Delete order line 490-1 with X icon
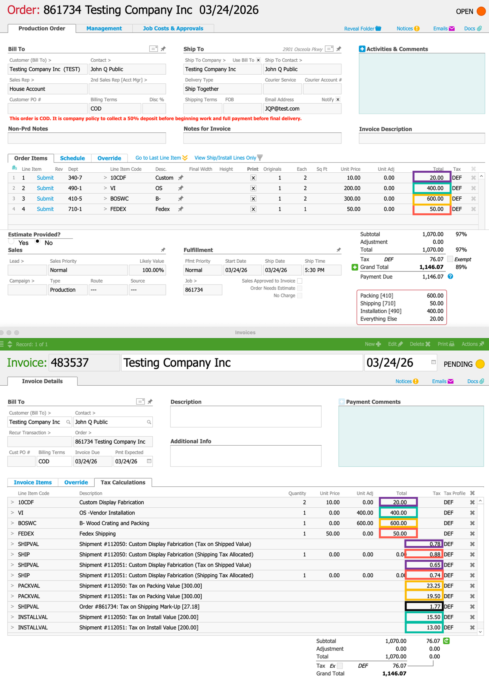 [473, 188]
